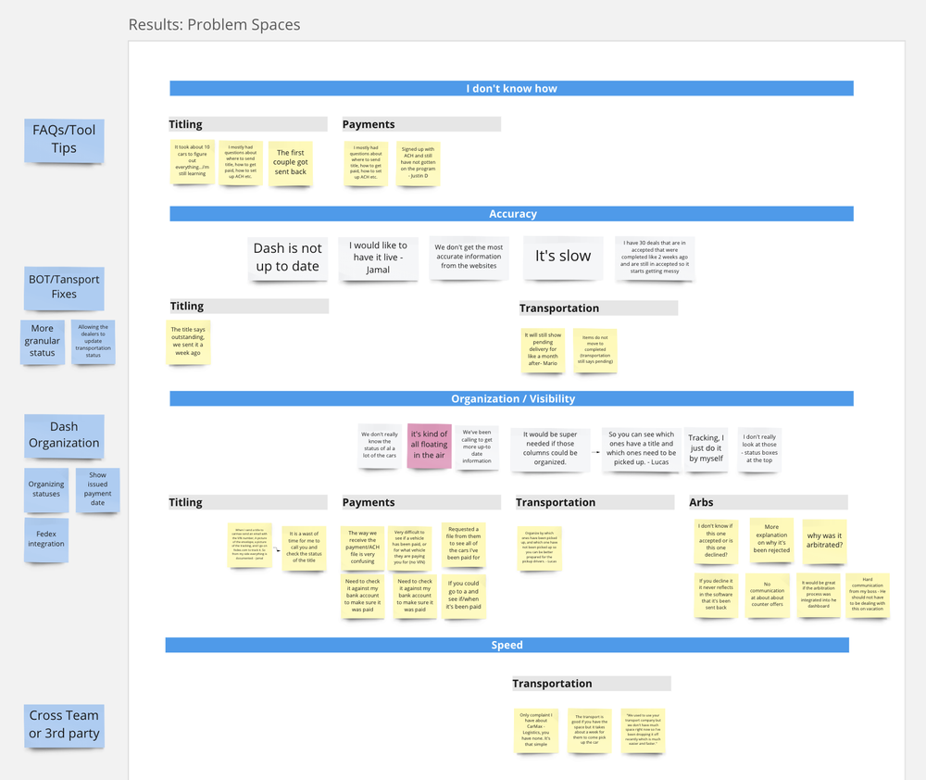Select 'I don't really look at those status boxes' note
This screenshot has width=926, height=780.
point(760,449)
